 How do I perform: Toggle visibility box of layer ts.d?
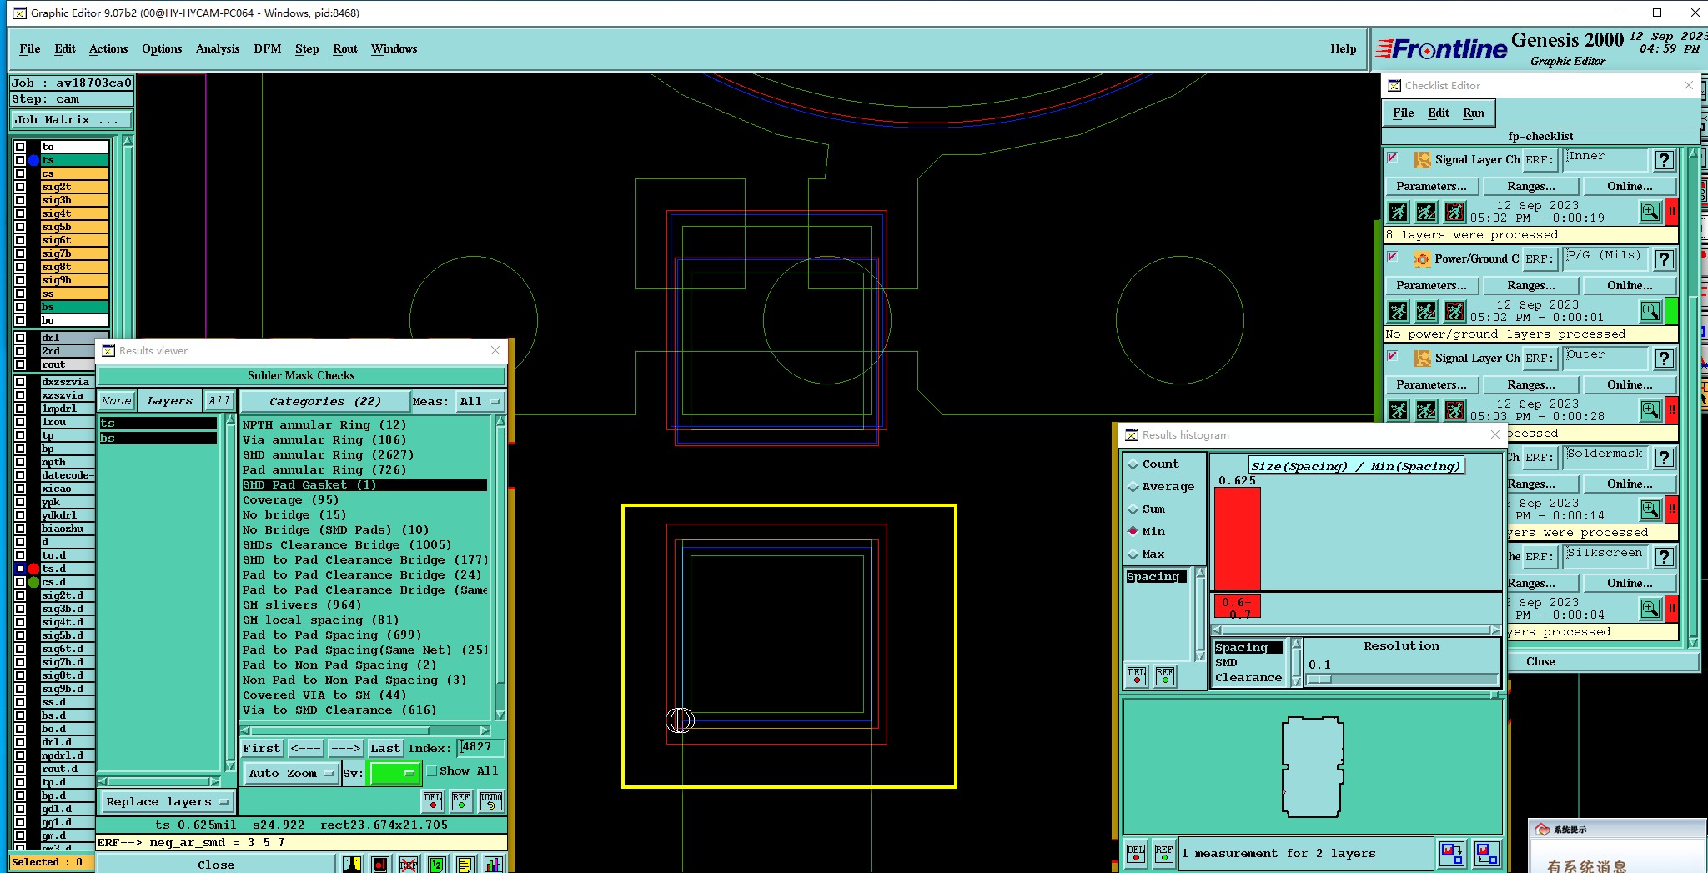tap(20, 569)
